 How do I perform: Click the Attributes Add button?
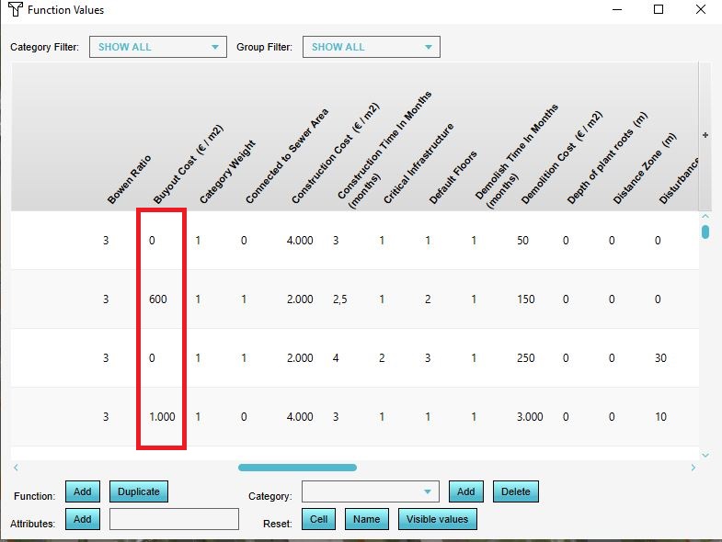[82, 519]
